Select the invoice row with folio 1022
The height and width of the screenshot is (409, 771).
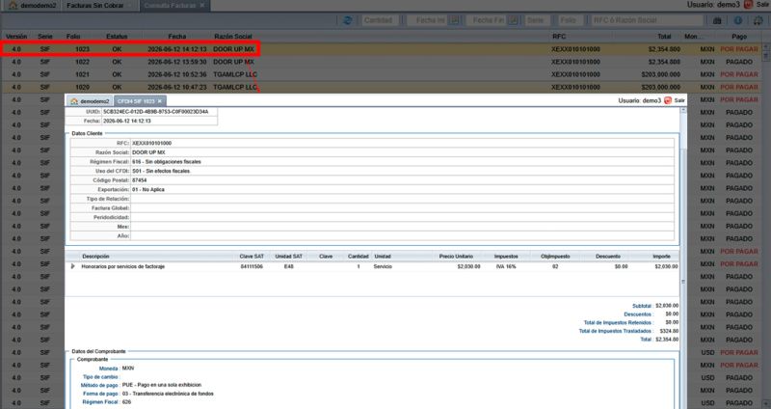381,62
